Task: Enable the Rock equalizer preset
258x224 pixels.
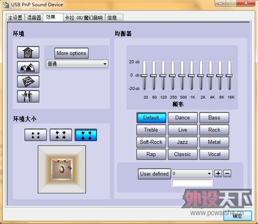Action: coord(214,130)
